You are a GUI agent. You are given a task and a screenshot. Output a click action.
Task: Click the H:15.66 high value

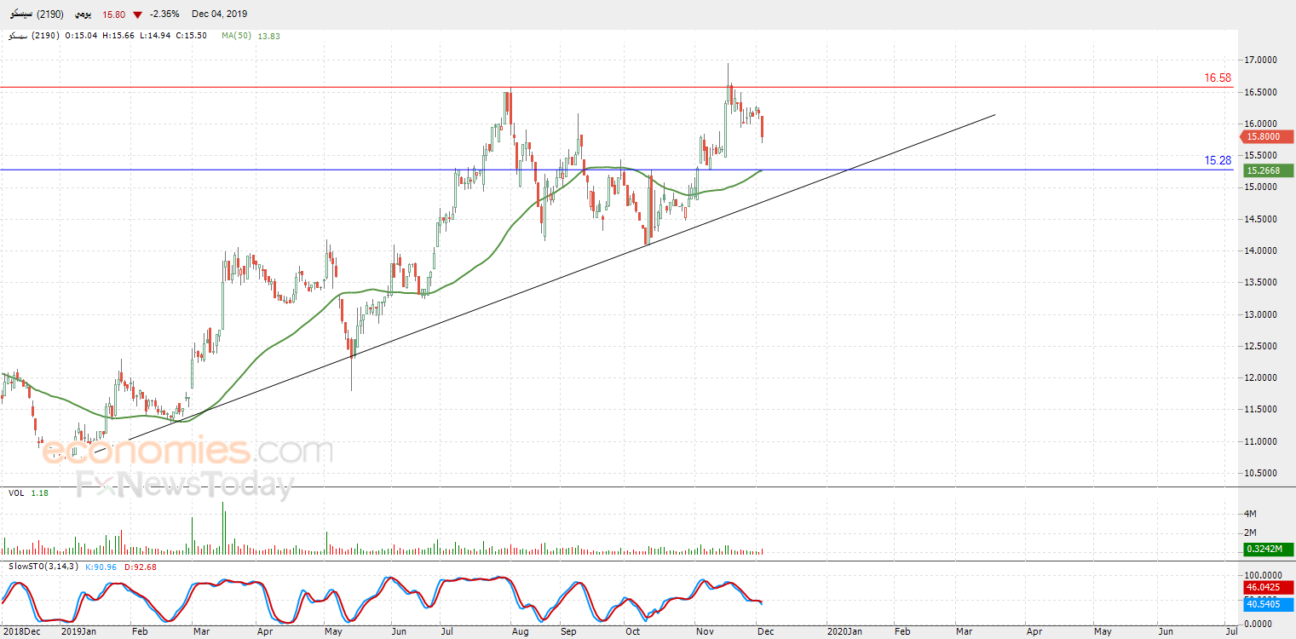(x=118, y=36)
